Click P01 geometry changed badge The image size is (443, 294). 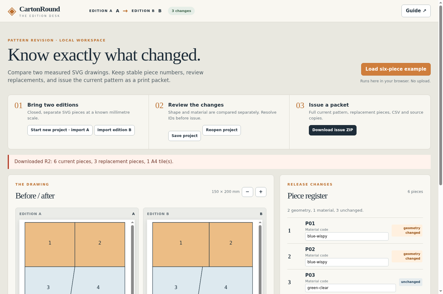coord(407,230)
